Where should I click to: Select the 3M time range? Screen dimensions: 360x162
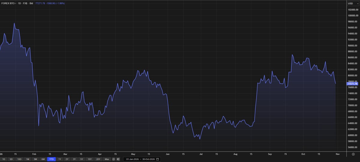pyautogui.click(x=35, y=159)
